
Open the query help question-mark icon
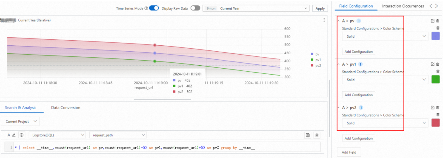click(x=22, y=135)
